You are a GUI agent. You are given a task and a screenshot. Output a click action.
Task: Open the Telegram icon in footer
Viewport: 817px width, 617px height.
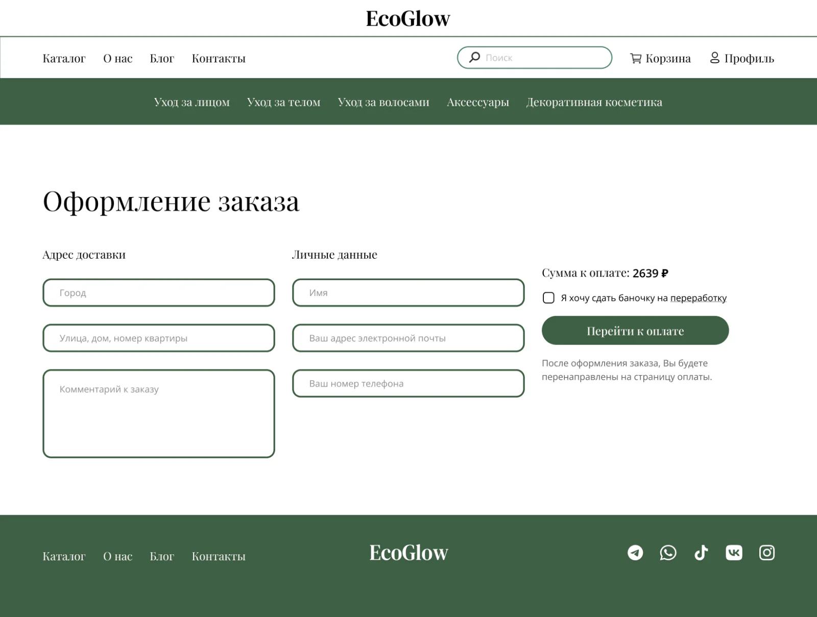tap(635, 553)
